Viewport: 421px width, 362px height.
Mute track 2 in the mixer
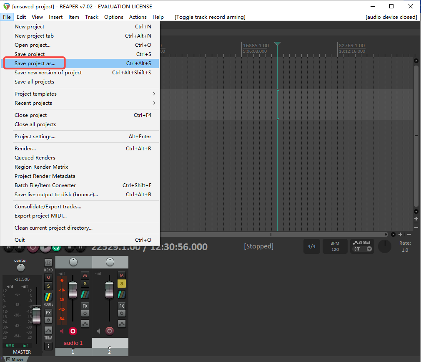point(122,275)
